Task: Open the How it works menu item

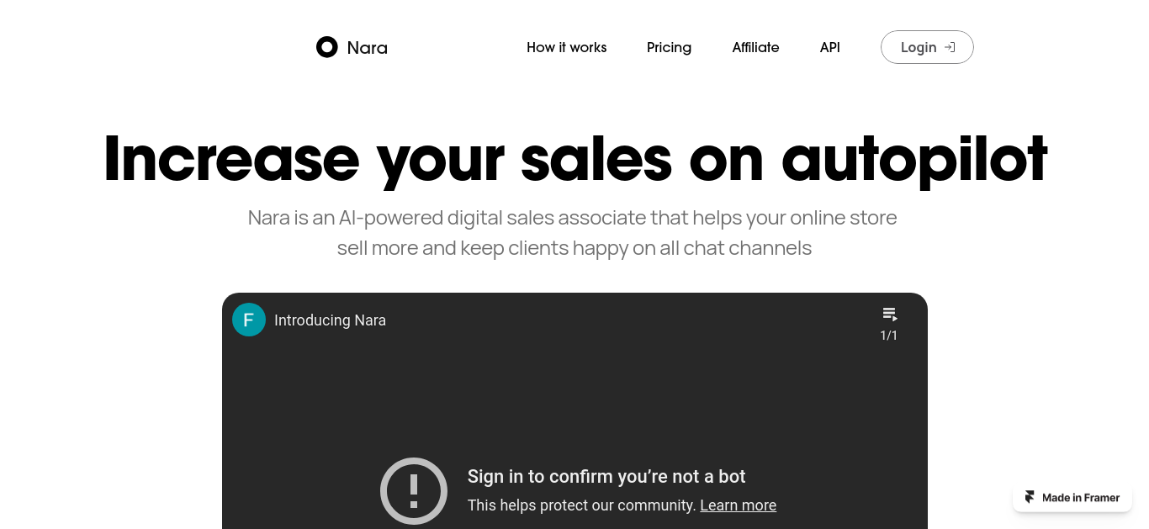Action: (567, 47)
